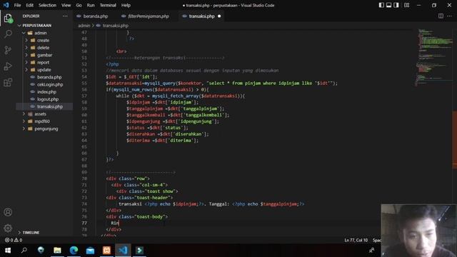Open the Help menu
457x257 pixels.
[126, 5]
